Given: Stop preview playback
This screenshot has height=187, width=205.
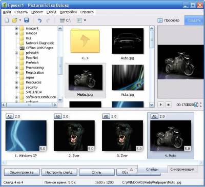Looking at the screenshot, I should (x=168, y=105).
